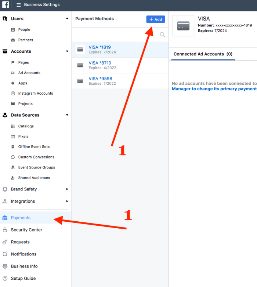Expand the Integrations section
Screen dimensions: 257x287
click(x=67, y=201)
